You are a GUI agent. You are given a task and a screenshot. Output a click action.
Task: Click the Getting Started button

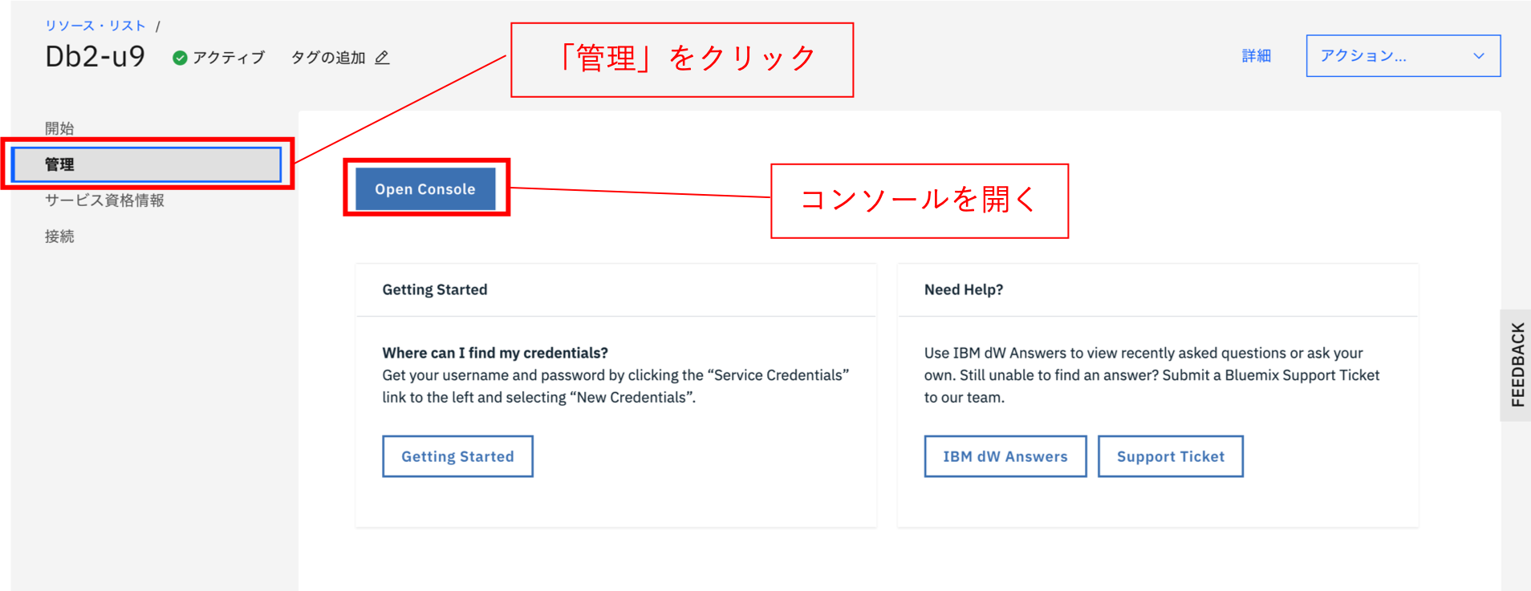click(457, 455)
